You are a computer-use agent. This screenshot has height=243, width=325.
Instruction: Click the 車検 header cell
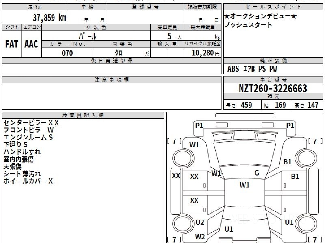click(87, 7)
